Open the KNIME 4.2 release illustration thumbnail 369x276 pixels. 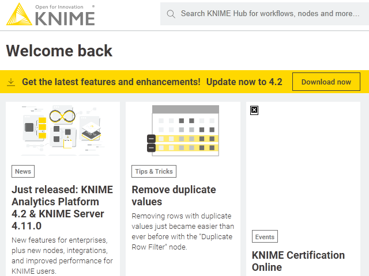tap(63, 131)
